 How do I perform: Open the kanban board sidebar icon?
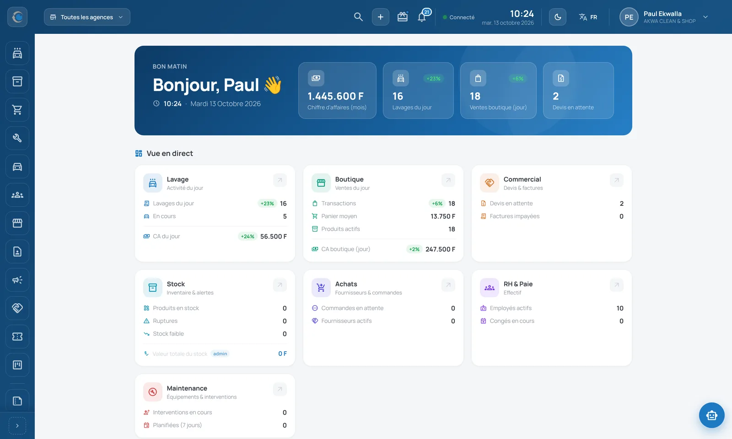pyautogui.click(x=17, y=365)
